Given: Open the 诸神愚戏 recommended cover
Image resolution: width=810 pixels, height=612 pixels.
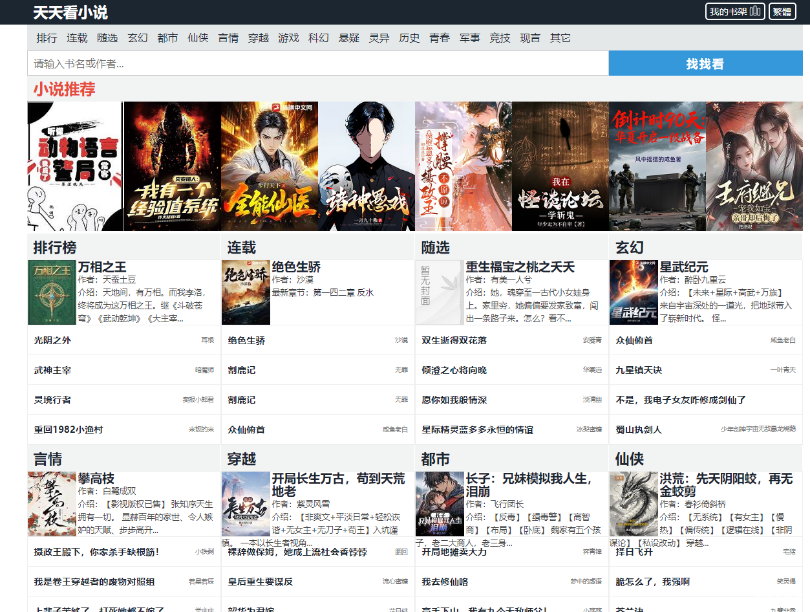Looking at the screenshot, I should pyautogui.click(x=366, y=166).
